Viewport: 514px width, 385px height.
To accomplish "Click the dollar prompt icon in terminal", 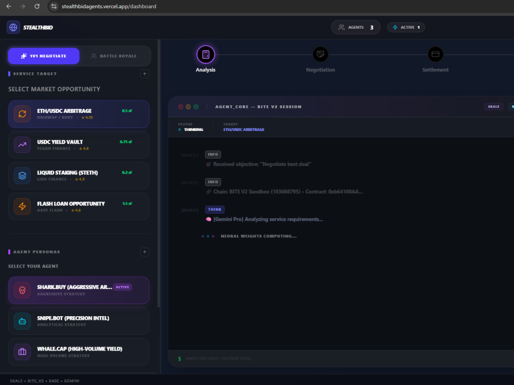I will pos(179,359).
